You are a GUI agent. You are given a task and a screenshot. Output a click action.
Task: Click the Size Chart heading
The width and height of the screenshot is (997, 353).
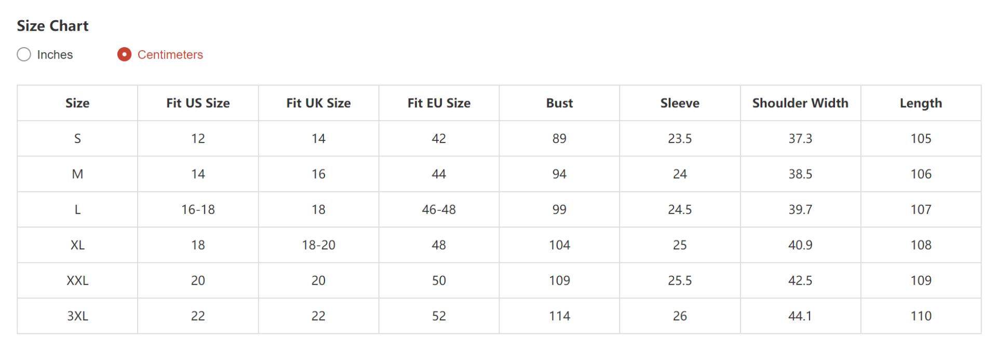click(52, 26)
